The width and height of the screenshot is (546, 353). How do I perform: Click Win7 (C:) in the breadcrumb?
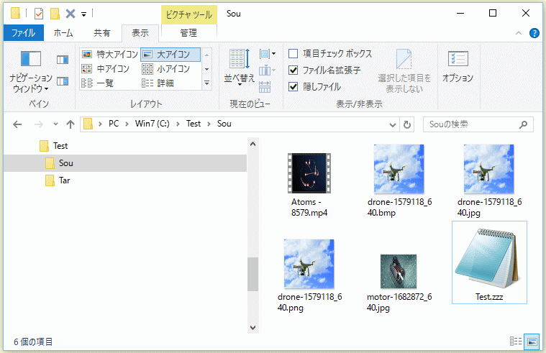pos(153,124)
